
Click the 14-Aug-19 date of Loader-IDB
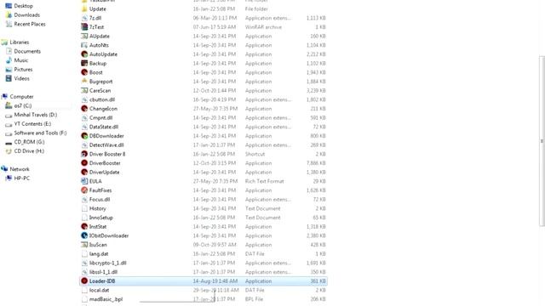(215, 281)
